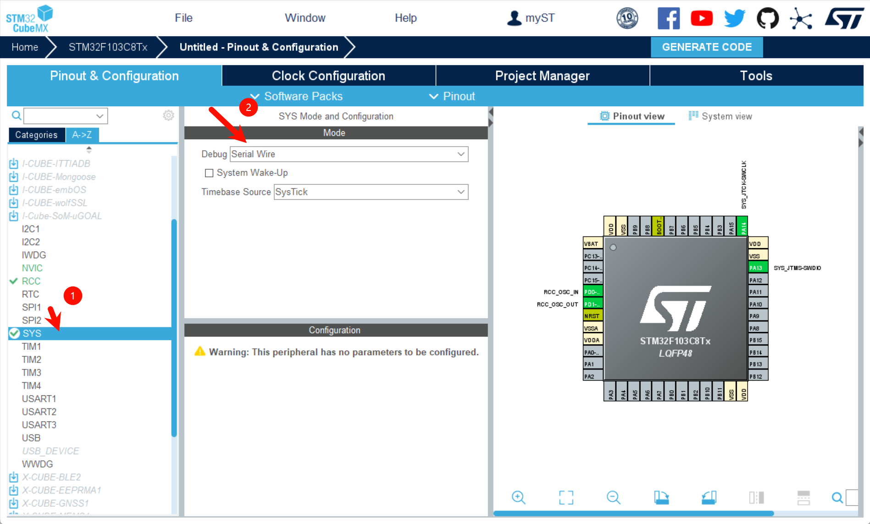
Task: Open the Debug mode dropdown
Action: pos(349,154)
